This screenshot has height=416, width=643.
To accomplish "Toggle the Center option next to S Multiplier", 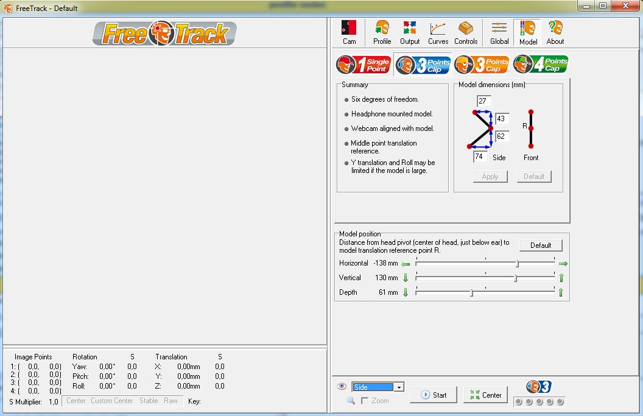I will click(x=76, y=401).
